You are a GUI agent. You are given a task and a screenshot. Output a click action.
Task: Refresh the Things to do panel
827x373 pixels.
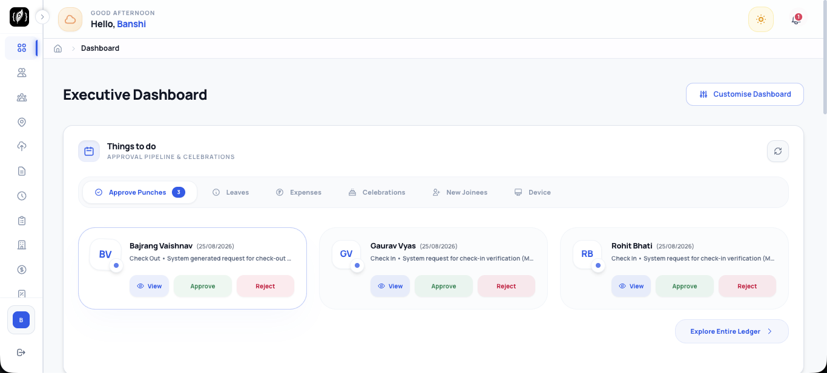pyautogui.click(x=778, y=151)
